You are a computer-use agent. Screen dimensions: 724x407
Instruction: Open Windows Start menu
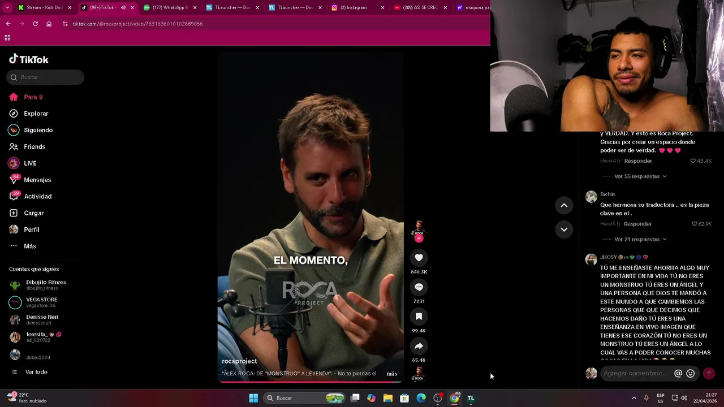tap(253, 398)
